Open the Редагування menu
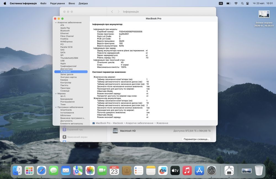Viewport: 276px width, 179px height. click(57, 3)
